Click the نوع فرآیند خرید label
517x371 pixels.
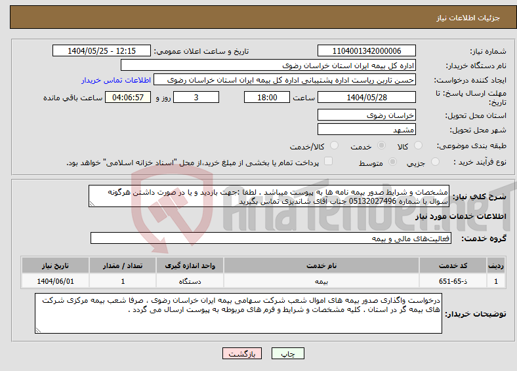coord(480,162)
